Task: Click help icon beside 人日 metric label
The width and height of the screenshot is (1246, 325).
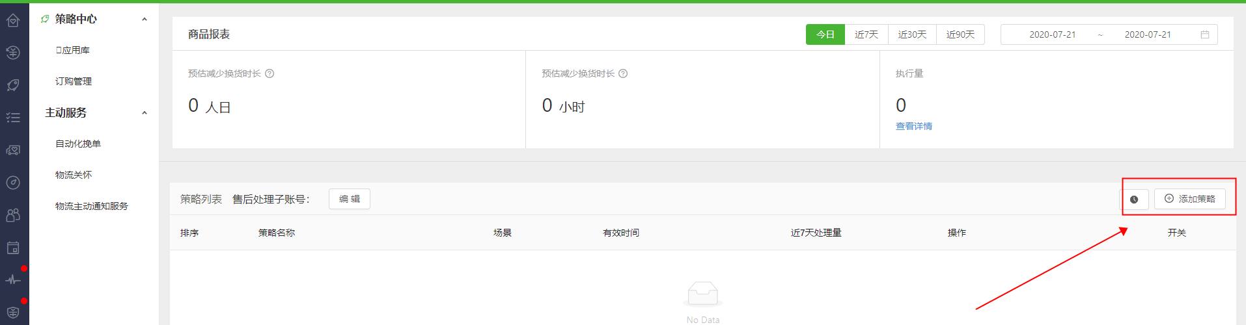Action: point(270,73)
